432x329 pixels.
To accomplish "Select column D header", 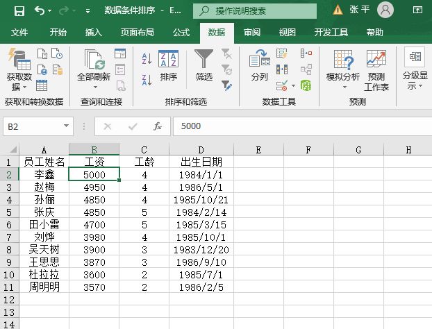I will tap(201, 150).
